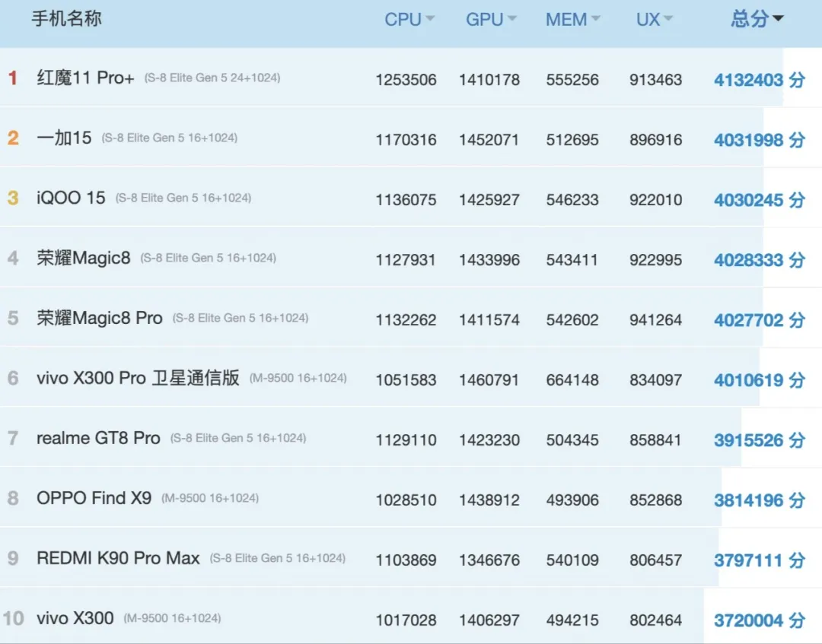This screenshot has width=822, height=644.
Task: Open OPPO Find X9 listing
Action: tap(94, 498)
